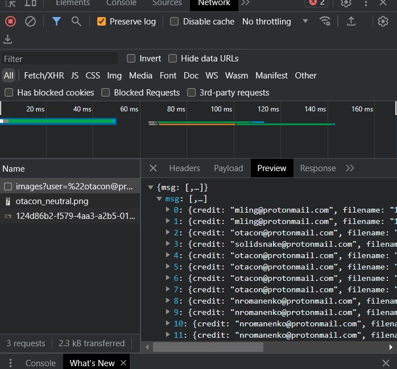This screenshot has width=397, height=369.
Task: Open DevTools main settings gear
Action: (x=346, y=3)
